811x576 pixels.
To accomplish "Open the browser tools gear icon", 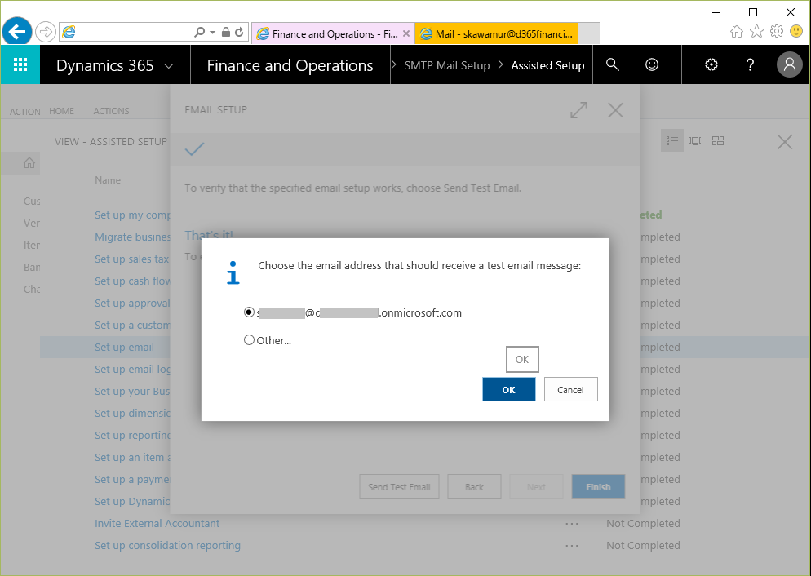I will (777, 32).
